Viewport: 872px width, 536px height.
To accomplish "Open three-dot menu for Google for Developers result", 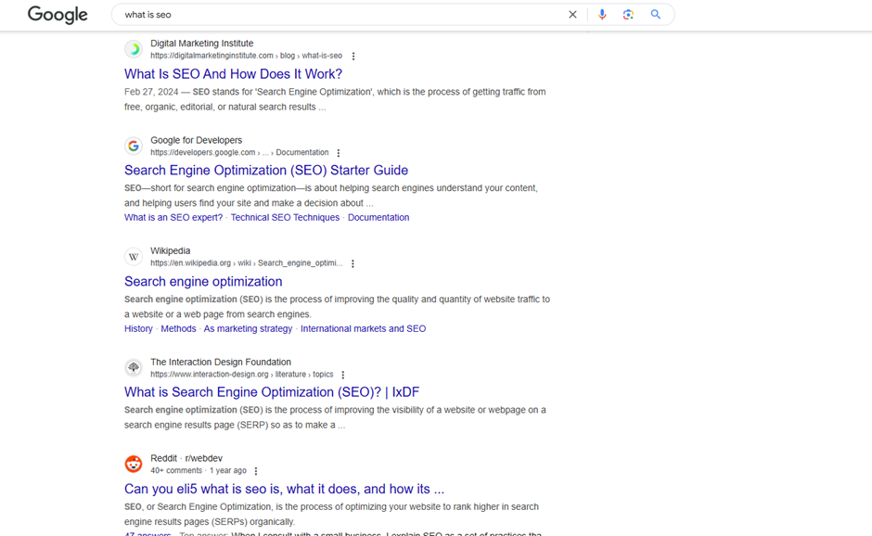I will 339,153.
